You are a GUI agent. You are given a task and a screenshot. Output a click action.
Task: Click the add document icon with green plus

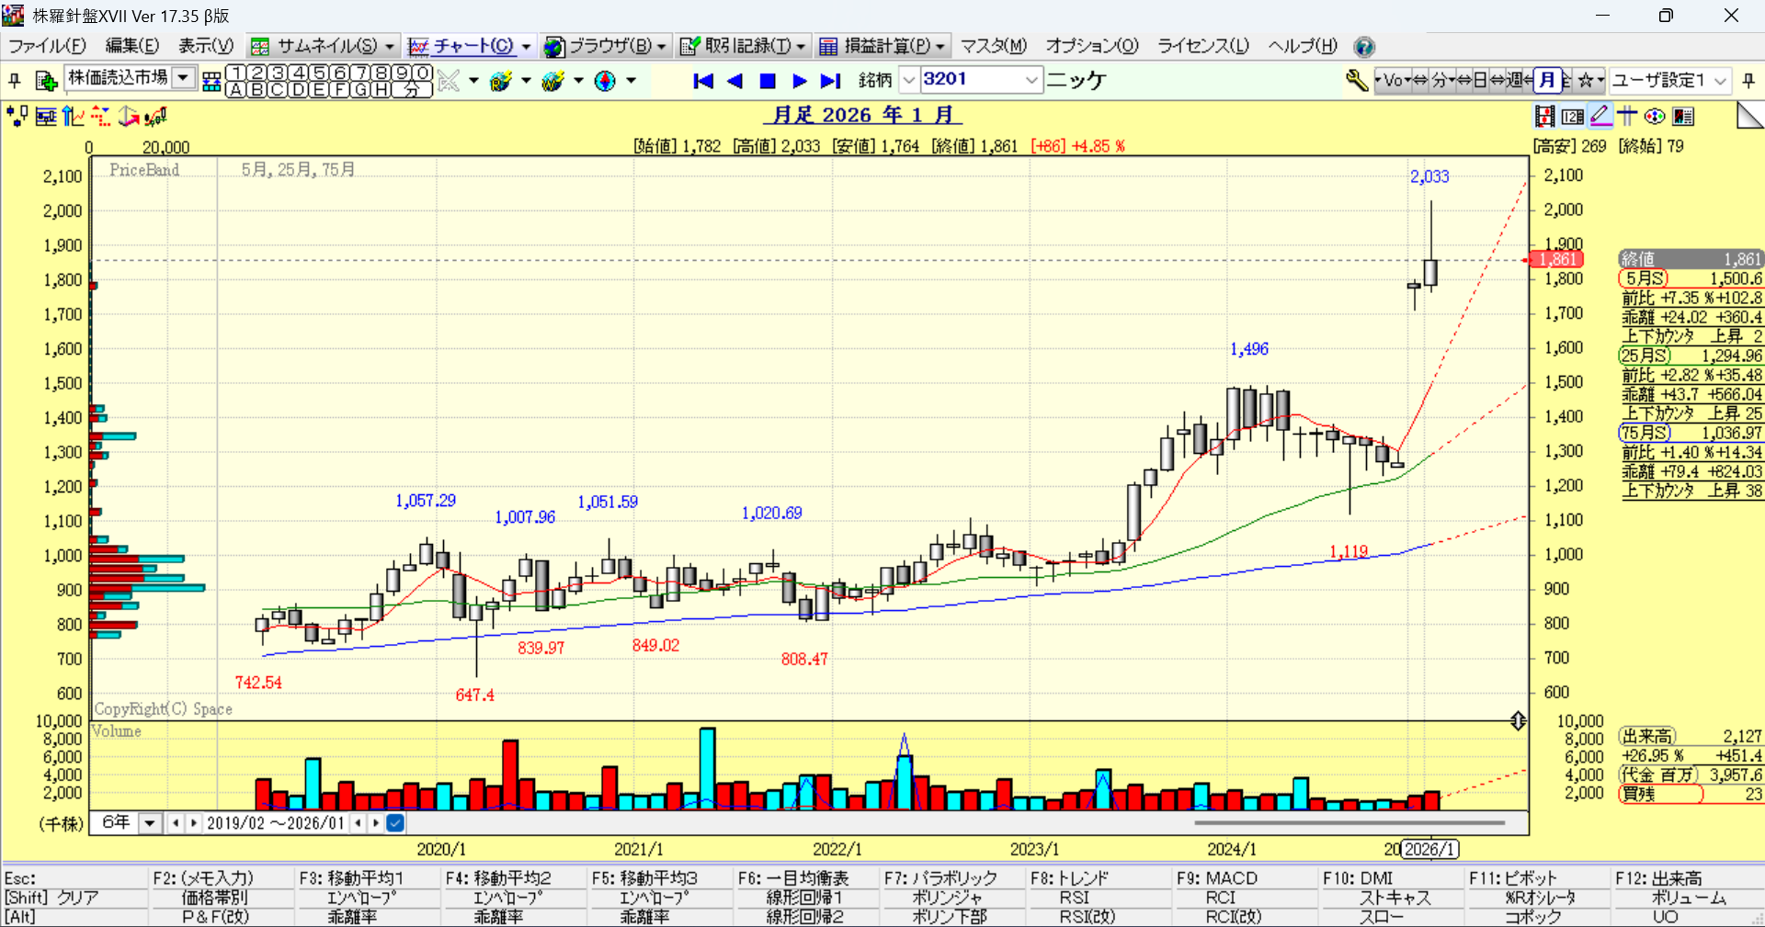pyautogui.click(x=45, y=81)
